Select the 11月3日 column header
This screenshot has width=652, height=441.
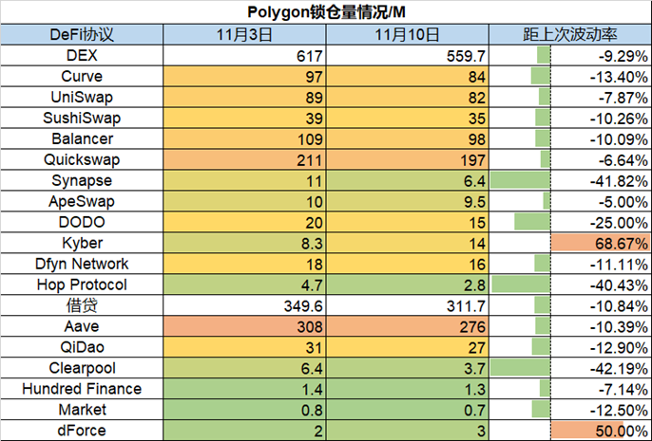point(244,34)
